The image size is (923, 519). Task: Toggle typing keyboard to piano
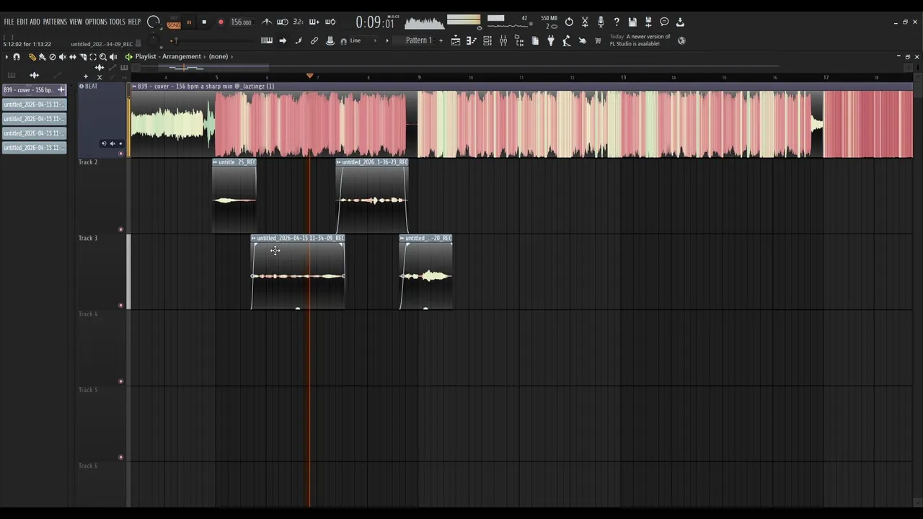pos(267,40)
